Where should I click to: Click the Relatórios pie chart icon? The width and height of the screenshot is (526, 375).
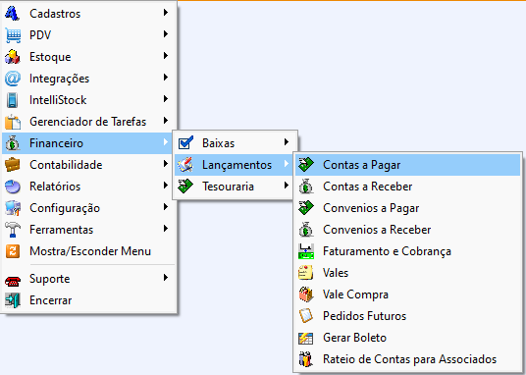[x=13, y=187]
